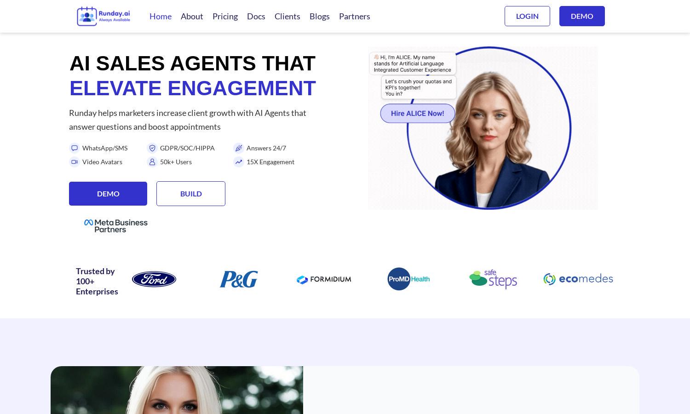The image size is (690, 414).
Task: Open the Clients nav link
Action: pyautogui.click(x=287, y=16)
